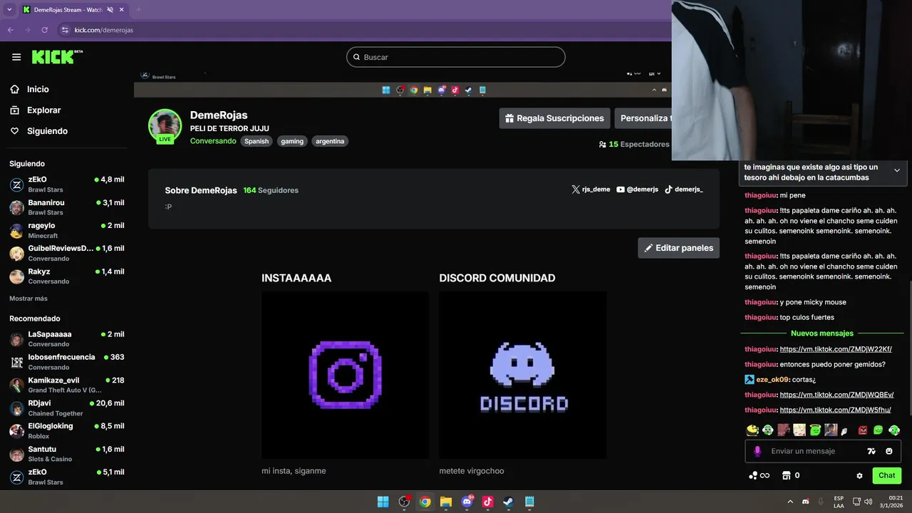The image size is (912, 513).
Task: Open zEkO Brawl Stars 4,8 mil channel
Action: [67, 185]
